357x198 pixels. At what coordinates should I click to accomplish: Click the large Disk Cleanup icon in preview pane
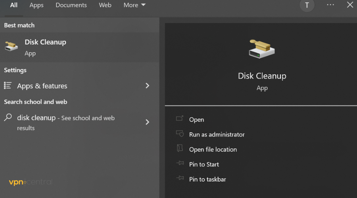pos(262,49)
